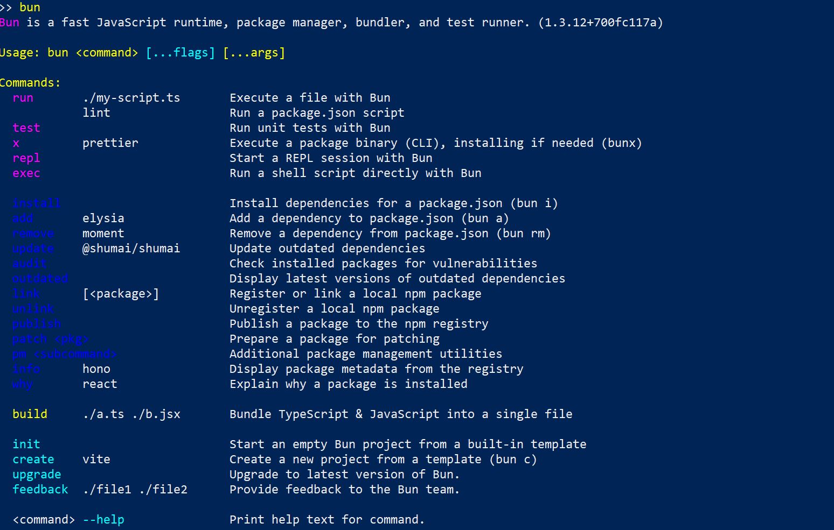Click the 'test' command in the list
Image resolution: width=834 pixels, height=530 pixels.
coord(26,128)
